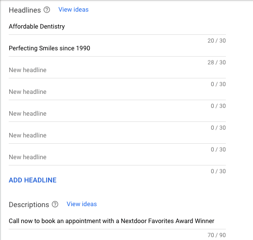253x240 pixels.
Task: Click the Headlines section title
Action: click(x=25, y=10)
